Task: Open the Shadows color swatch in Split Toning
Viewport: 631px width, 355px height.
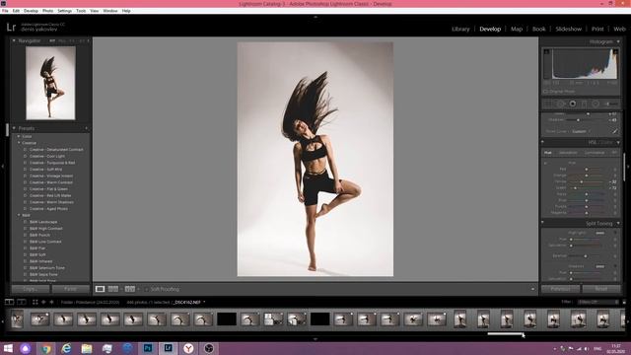Action: [x=600, y=266]
